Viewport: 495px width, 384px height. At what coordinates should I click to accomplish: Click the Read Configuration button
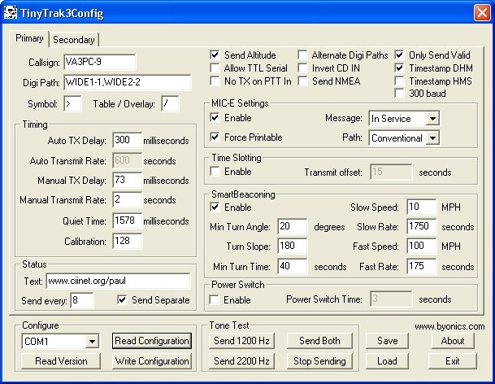(152, 341)
